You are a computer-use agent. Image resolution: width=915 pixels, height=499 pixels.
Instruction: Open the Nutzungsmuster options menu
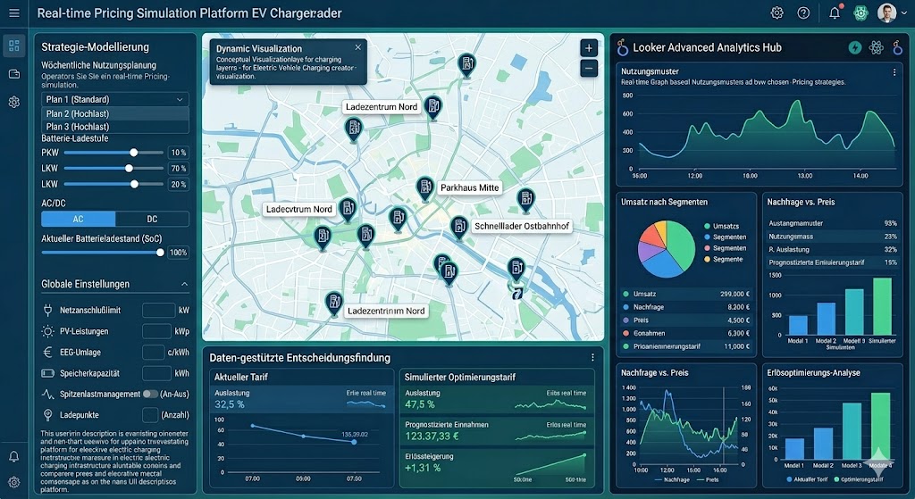tap(894, 72)
